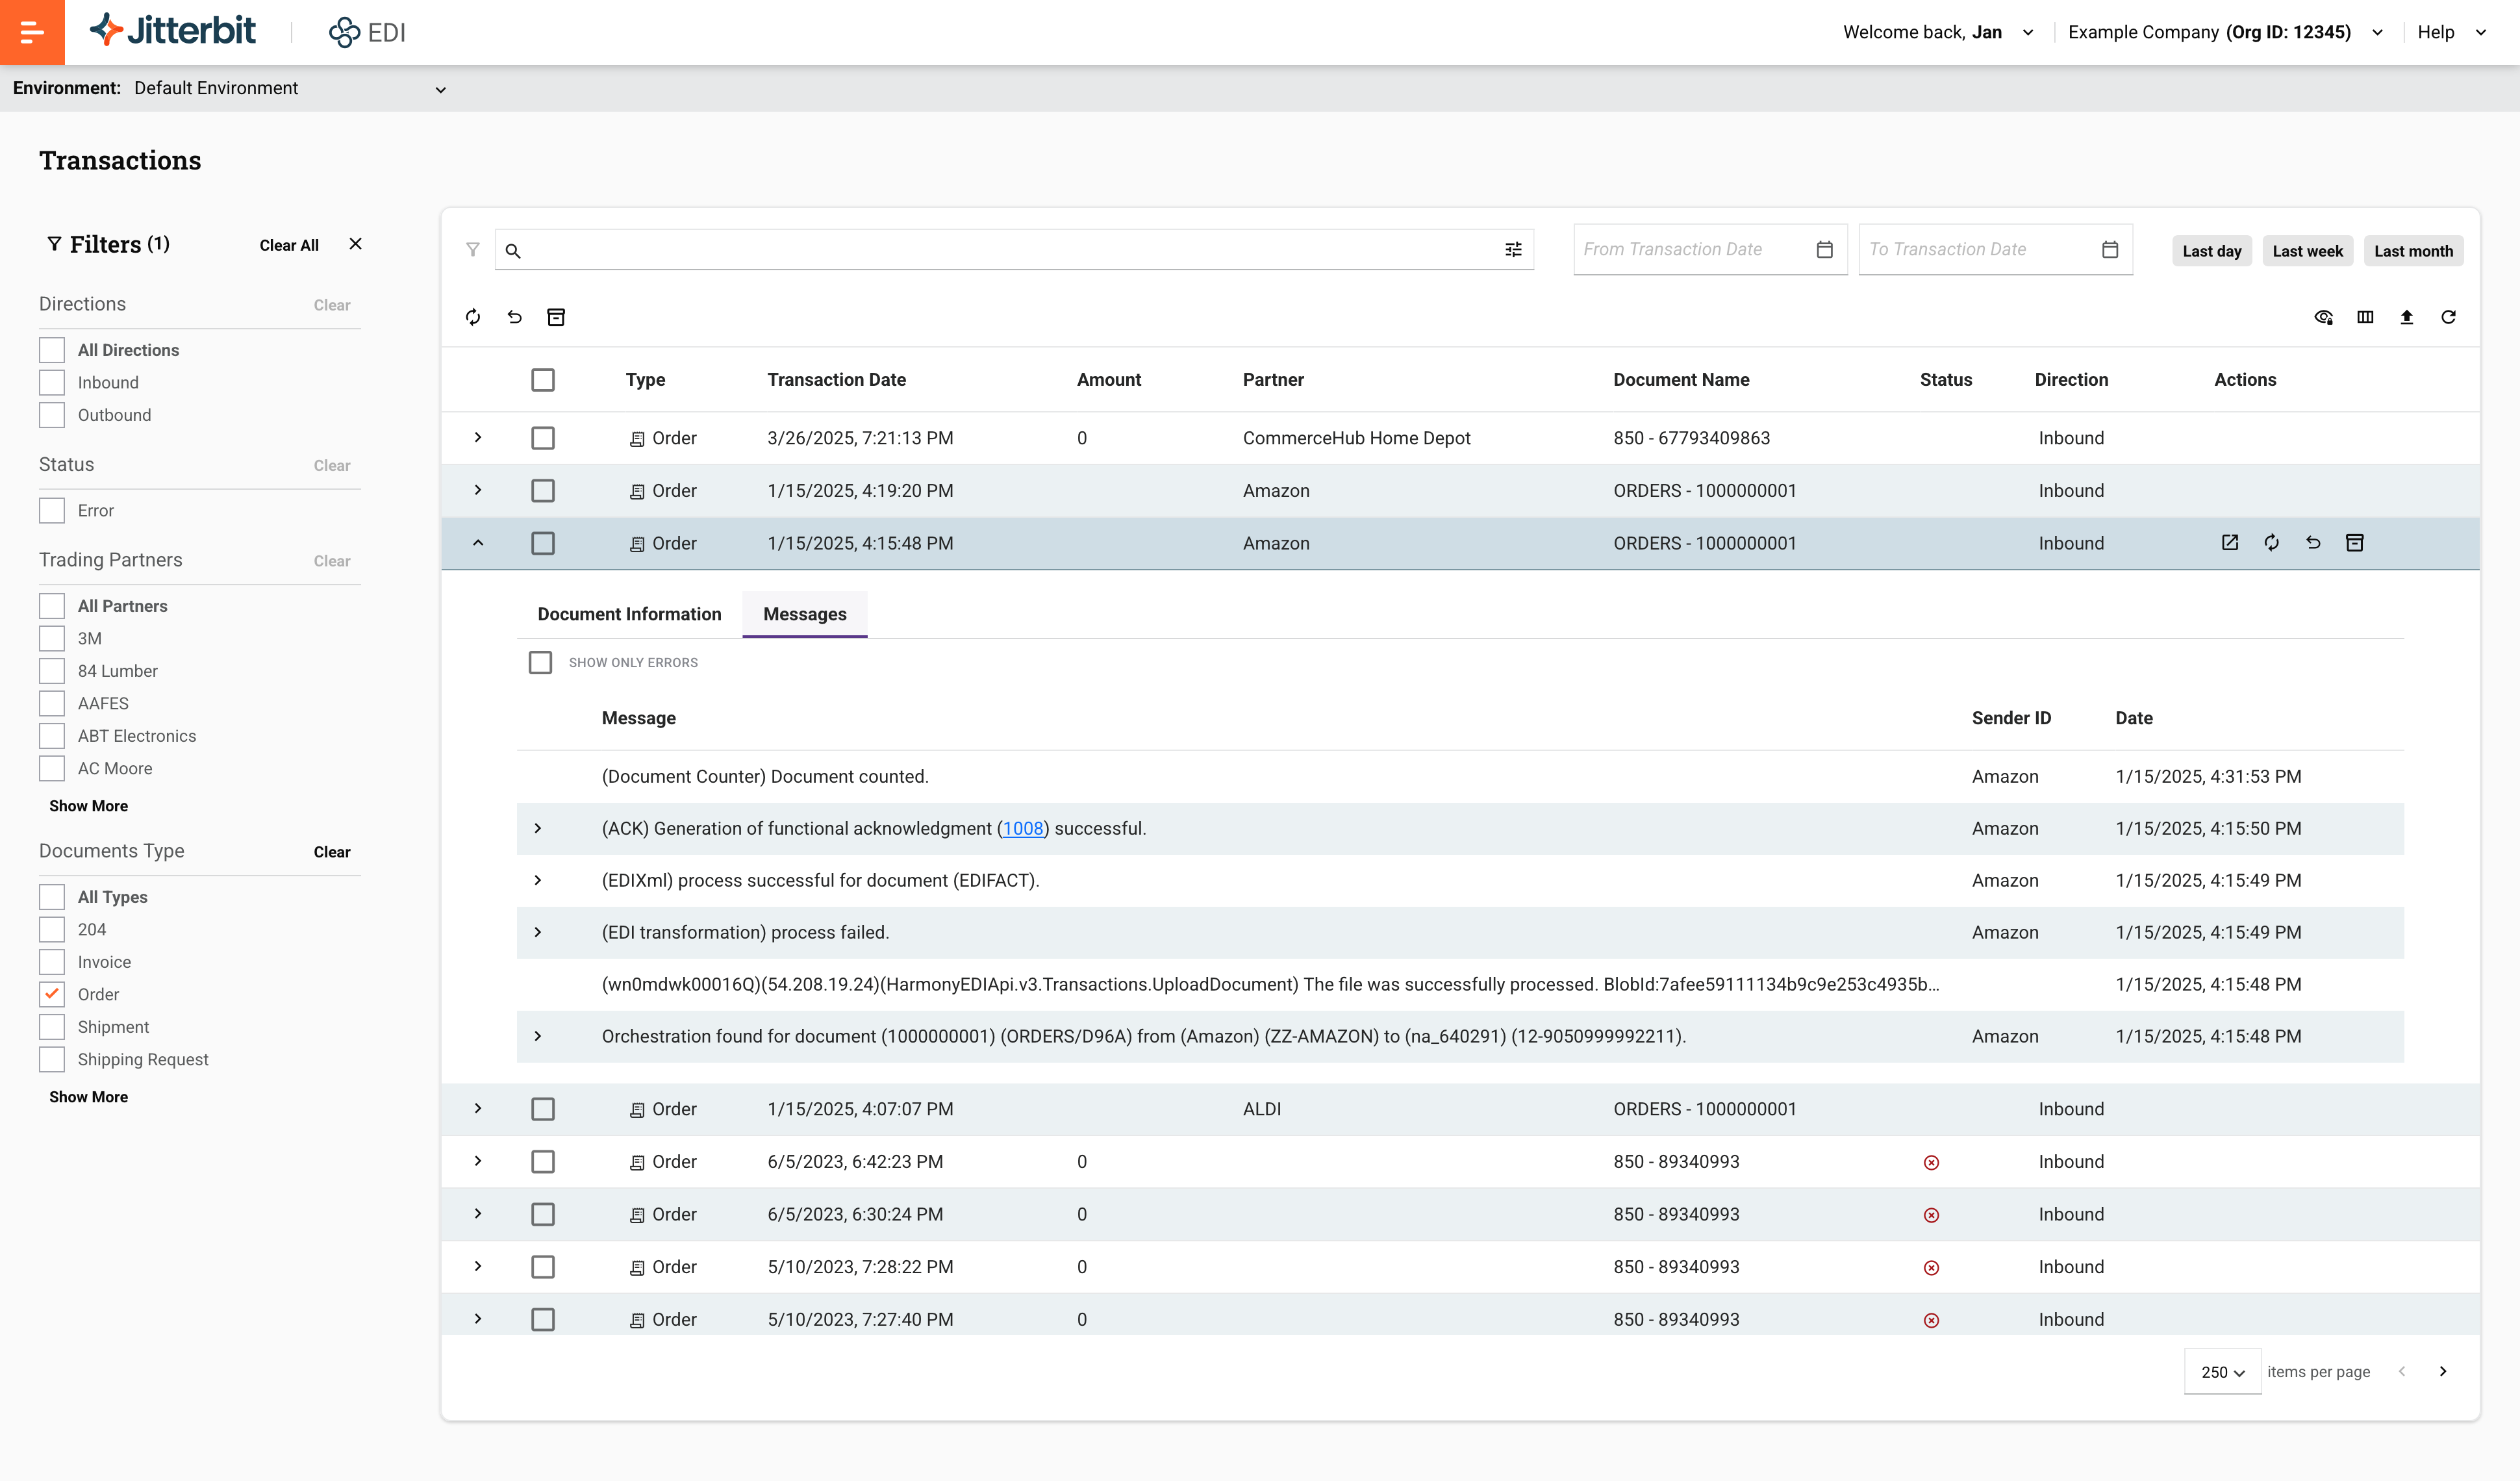Viewport: 2520px width, 1481px height.
Task: Click the undo icon in table toolbar
Action: 514,317
